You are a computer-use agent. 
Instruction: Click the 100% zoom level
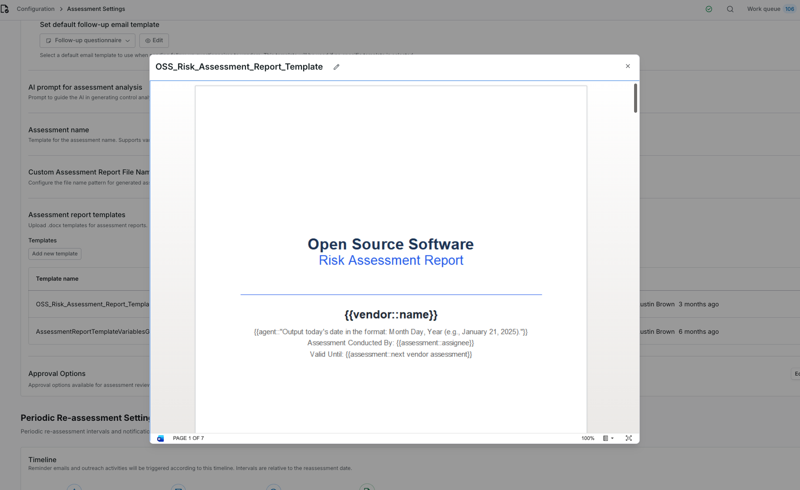coord(587,438)
